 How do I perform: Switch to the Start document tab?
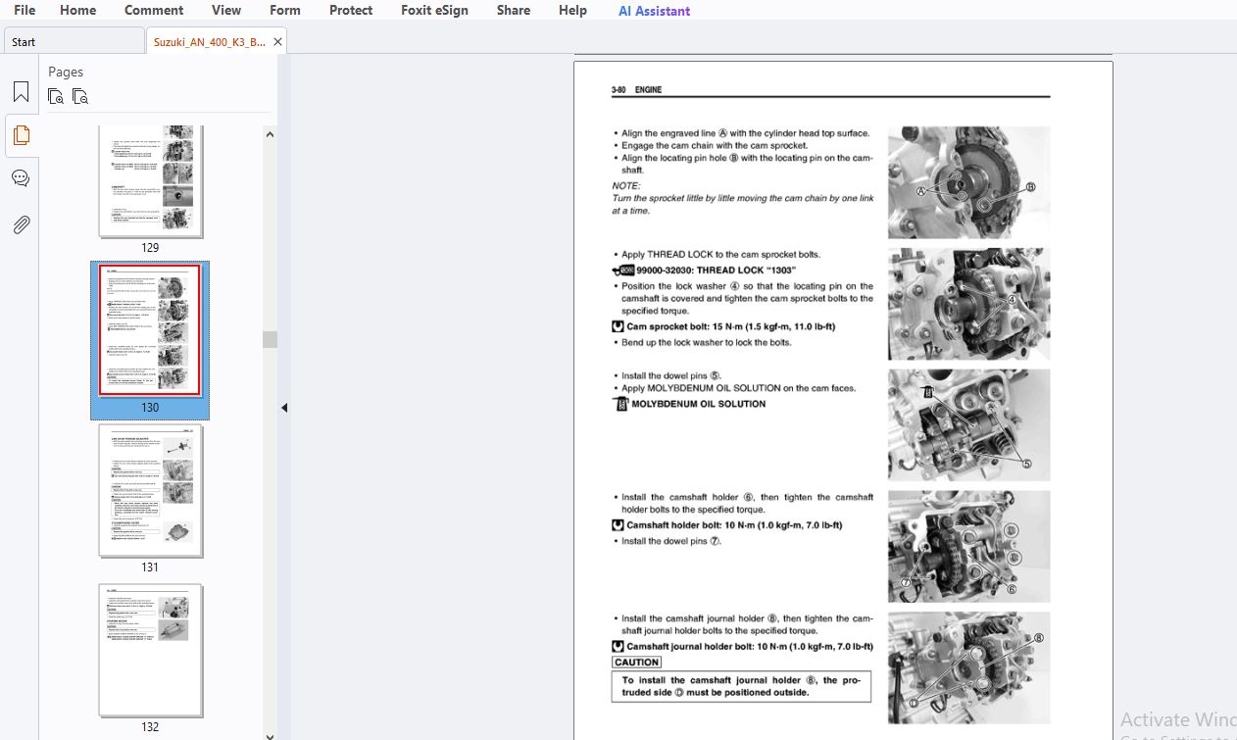tap(74, 42)
